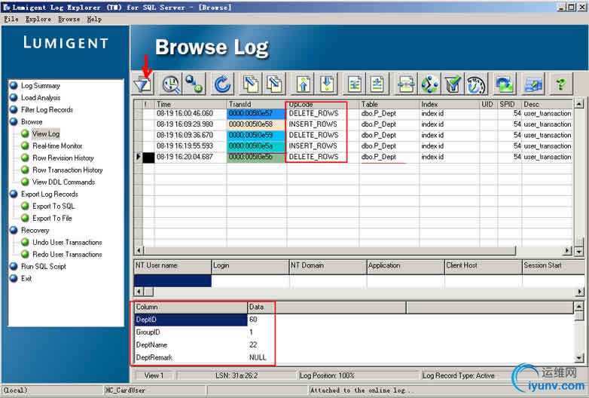589x398 pixels.
Task: Click the column data pane scrollbar down arrow
Action: tap(579, 358)
